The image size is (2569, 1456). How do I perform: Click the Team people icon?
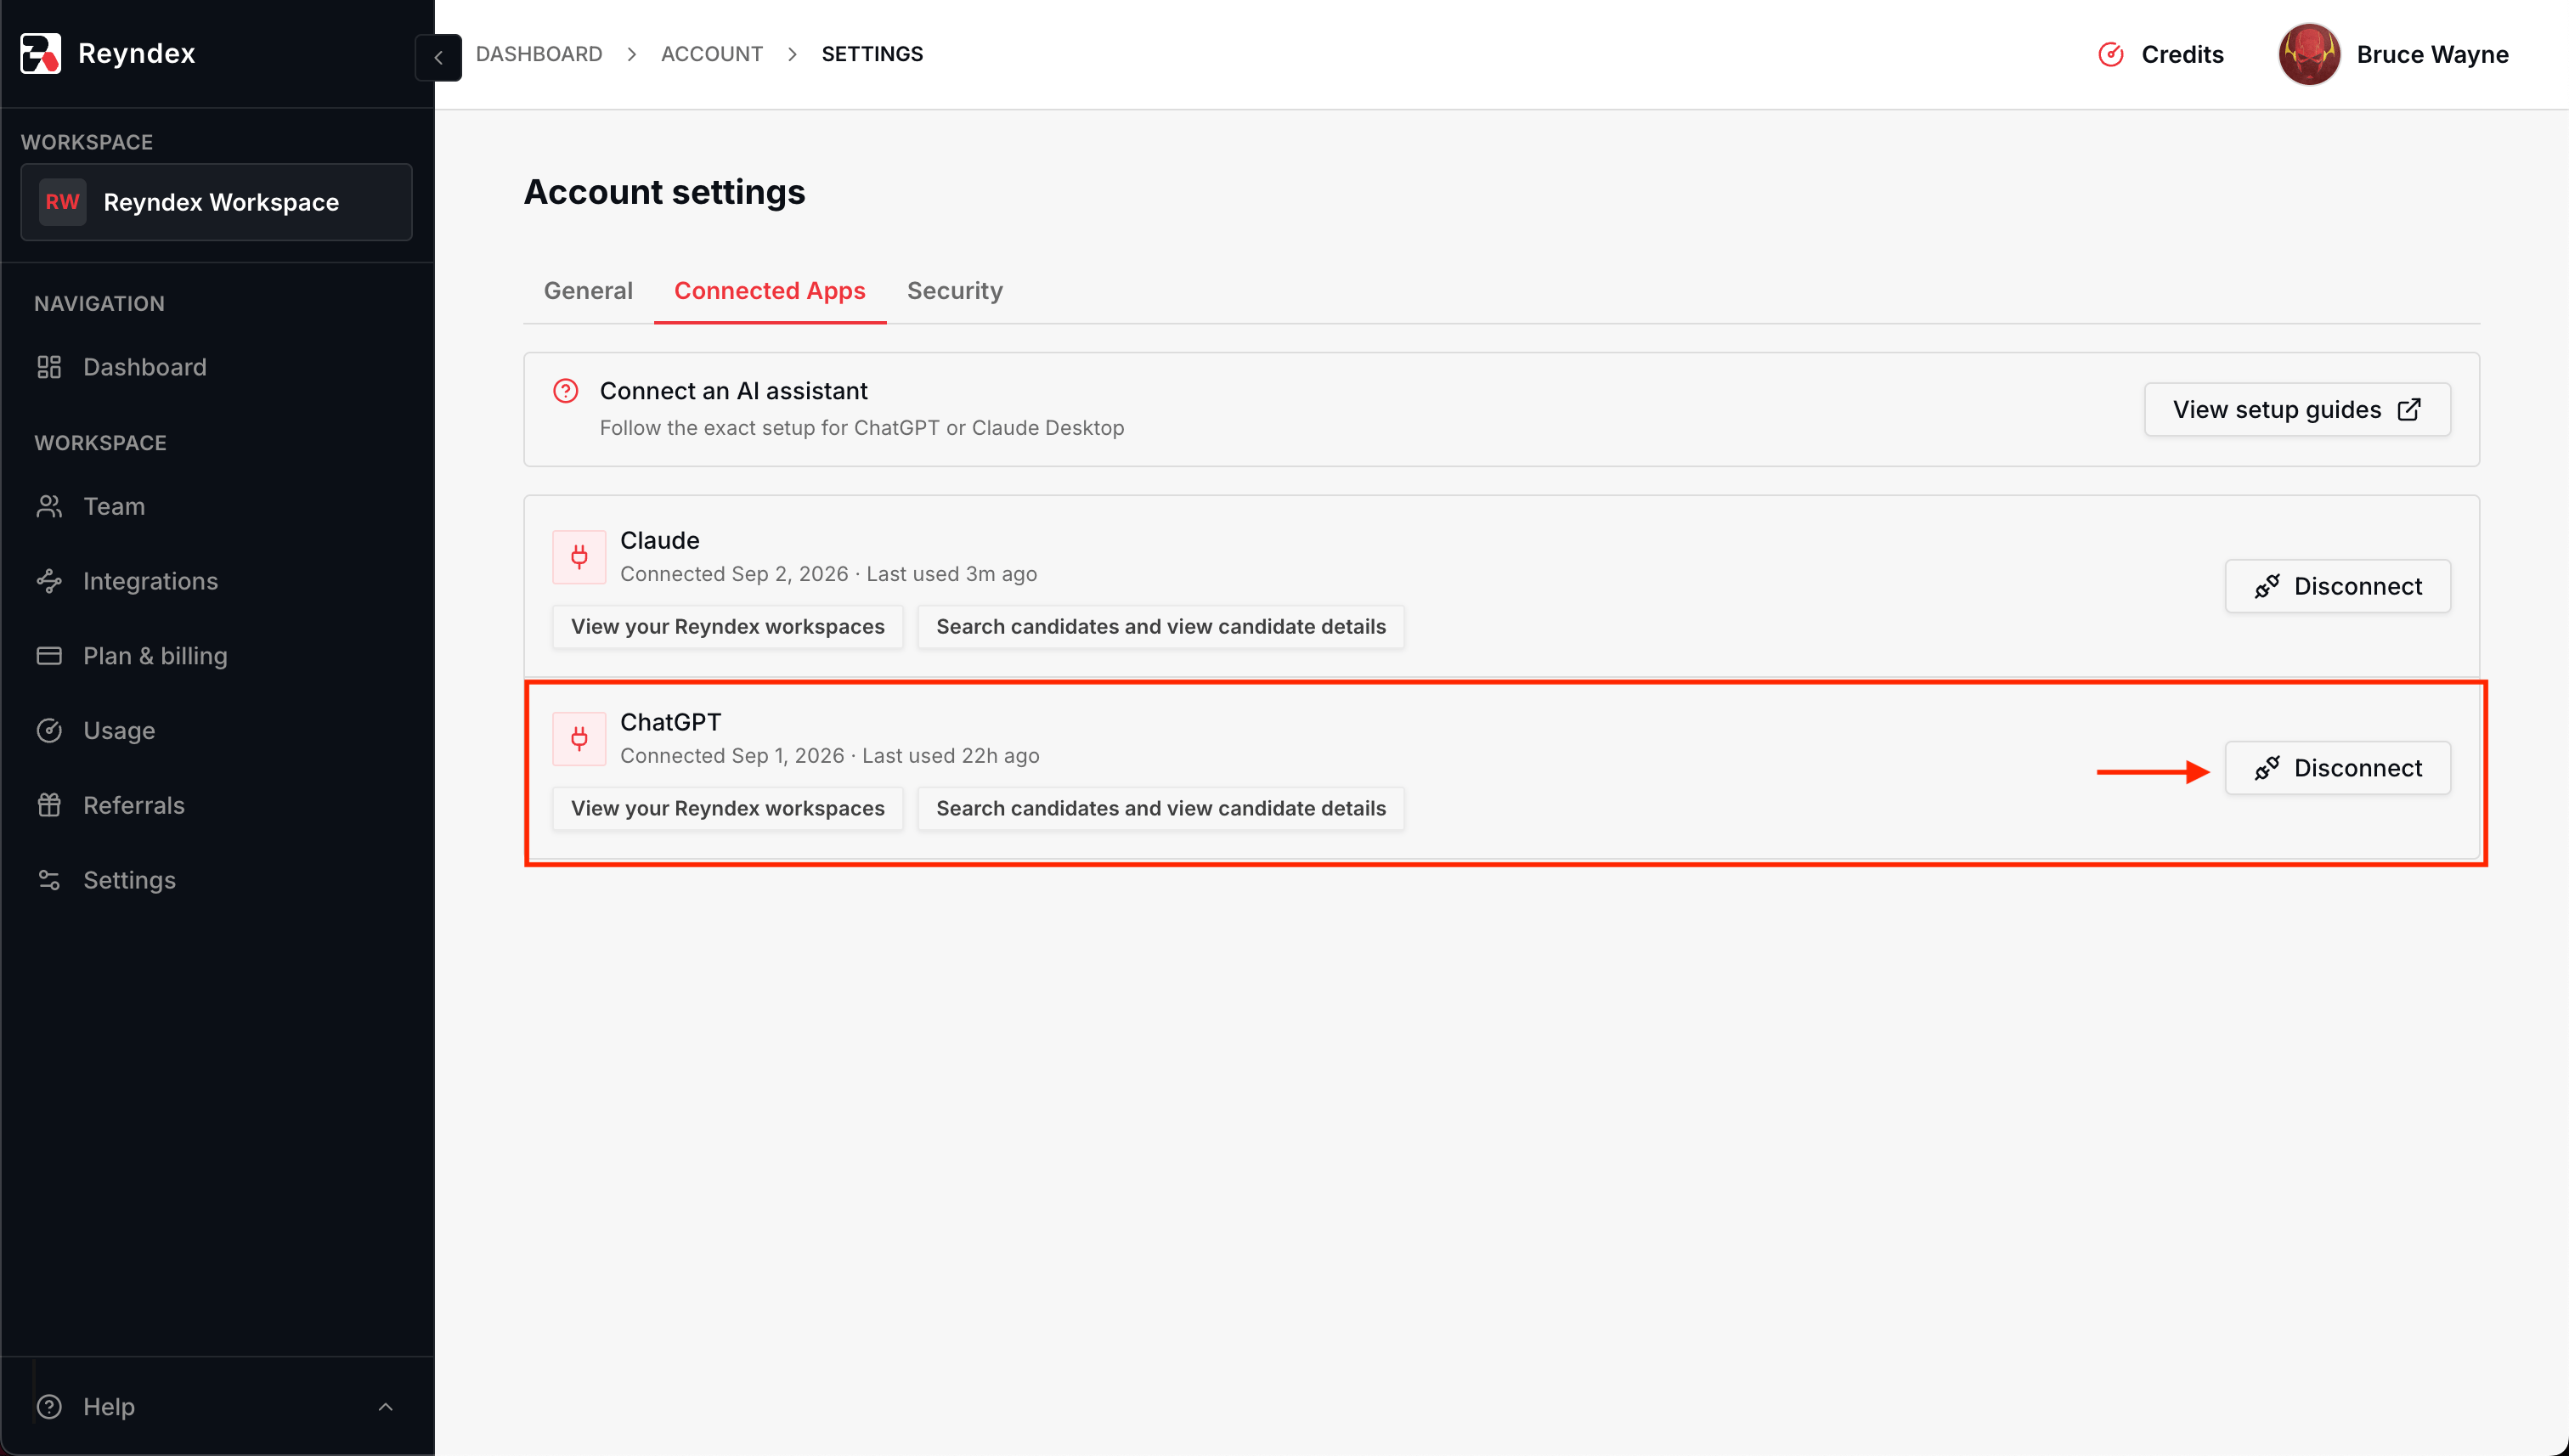click(49, 506)
